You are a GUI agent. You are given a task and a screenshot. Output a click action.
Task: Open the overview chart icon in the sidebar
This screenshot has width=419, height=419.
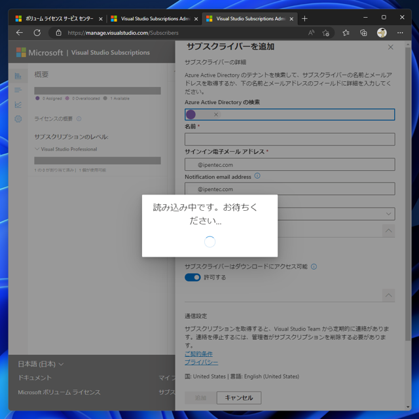click(x=18, y=76)
